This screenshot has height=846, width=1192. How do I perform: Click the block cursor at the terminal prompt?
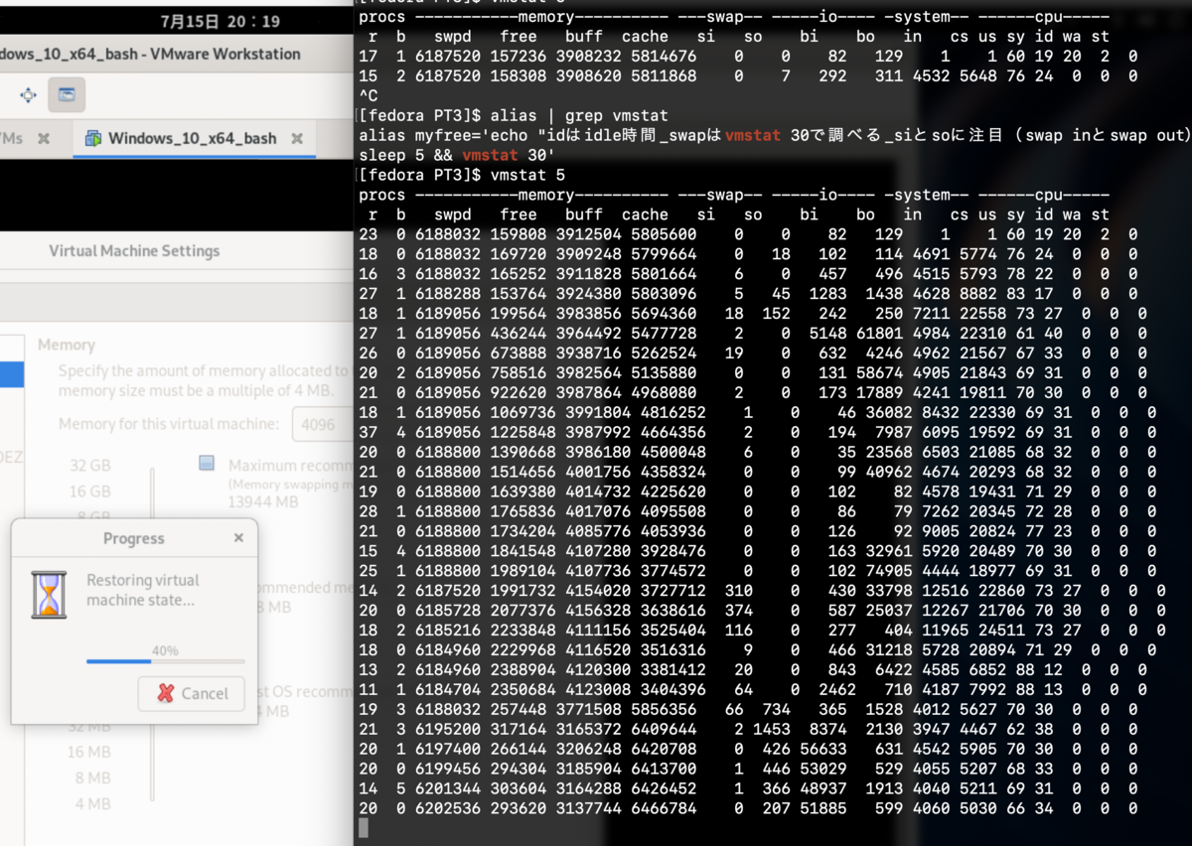point(364,828)
